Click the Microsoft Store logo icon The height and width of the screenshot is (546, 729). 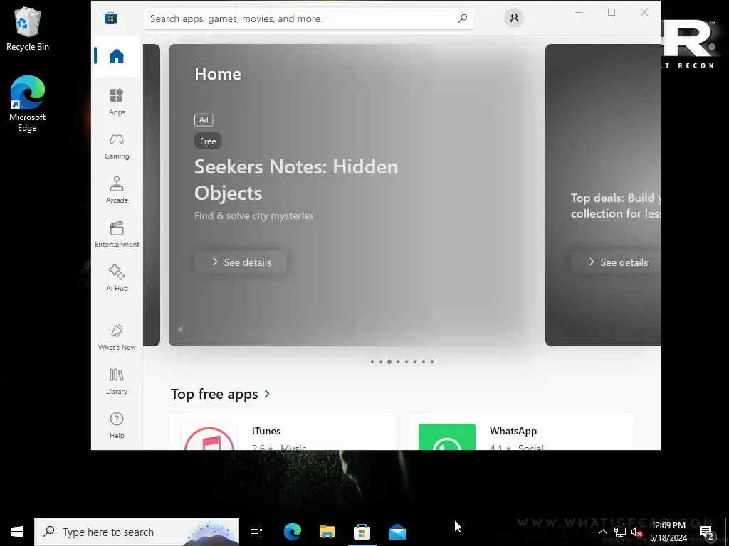pos(110,18)
